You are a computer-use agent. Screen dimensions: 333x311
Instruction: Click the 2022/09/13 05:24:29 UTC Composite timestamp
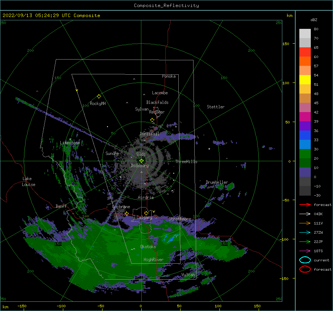pyautogui.click(x=51, y=16)
